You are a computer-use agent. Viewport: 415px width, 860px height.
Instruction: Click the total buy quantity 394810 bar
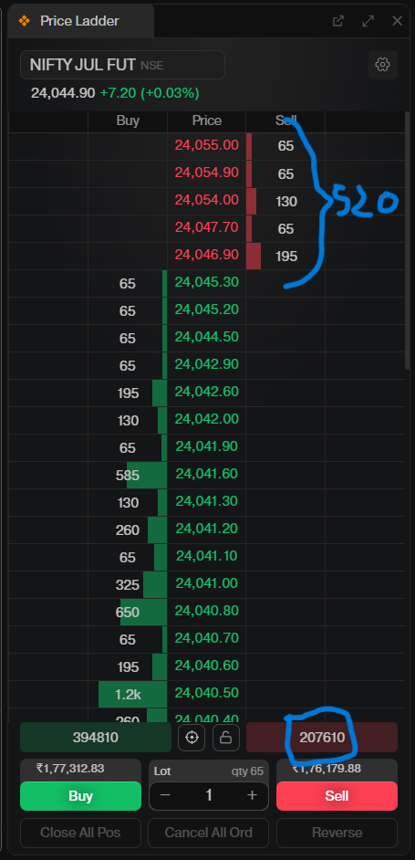96,737
